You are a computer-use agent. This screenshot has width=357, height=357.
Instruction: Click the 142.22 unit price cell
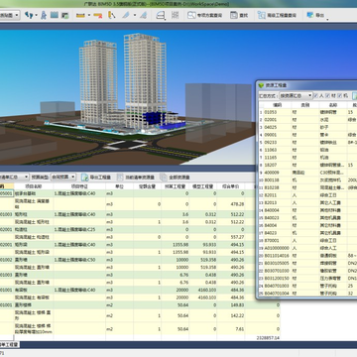pyautogui.click(x=231, y=315)
